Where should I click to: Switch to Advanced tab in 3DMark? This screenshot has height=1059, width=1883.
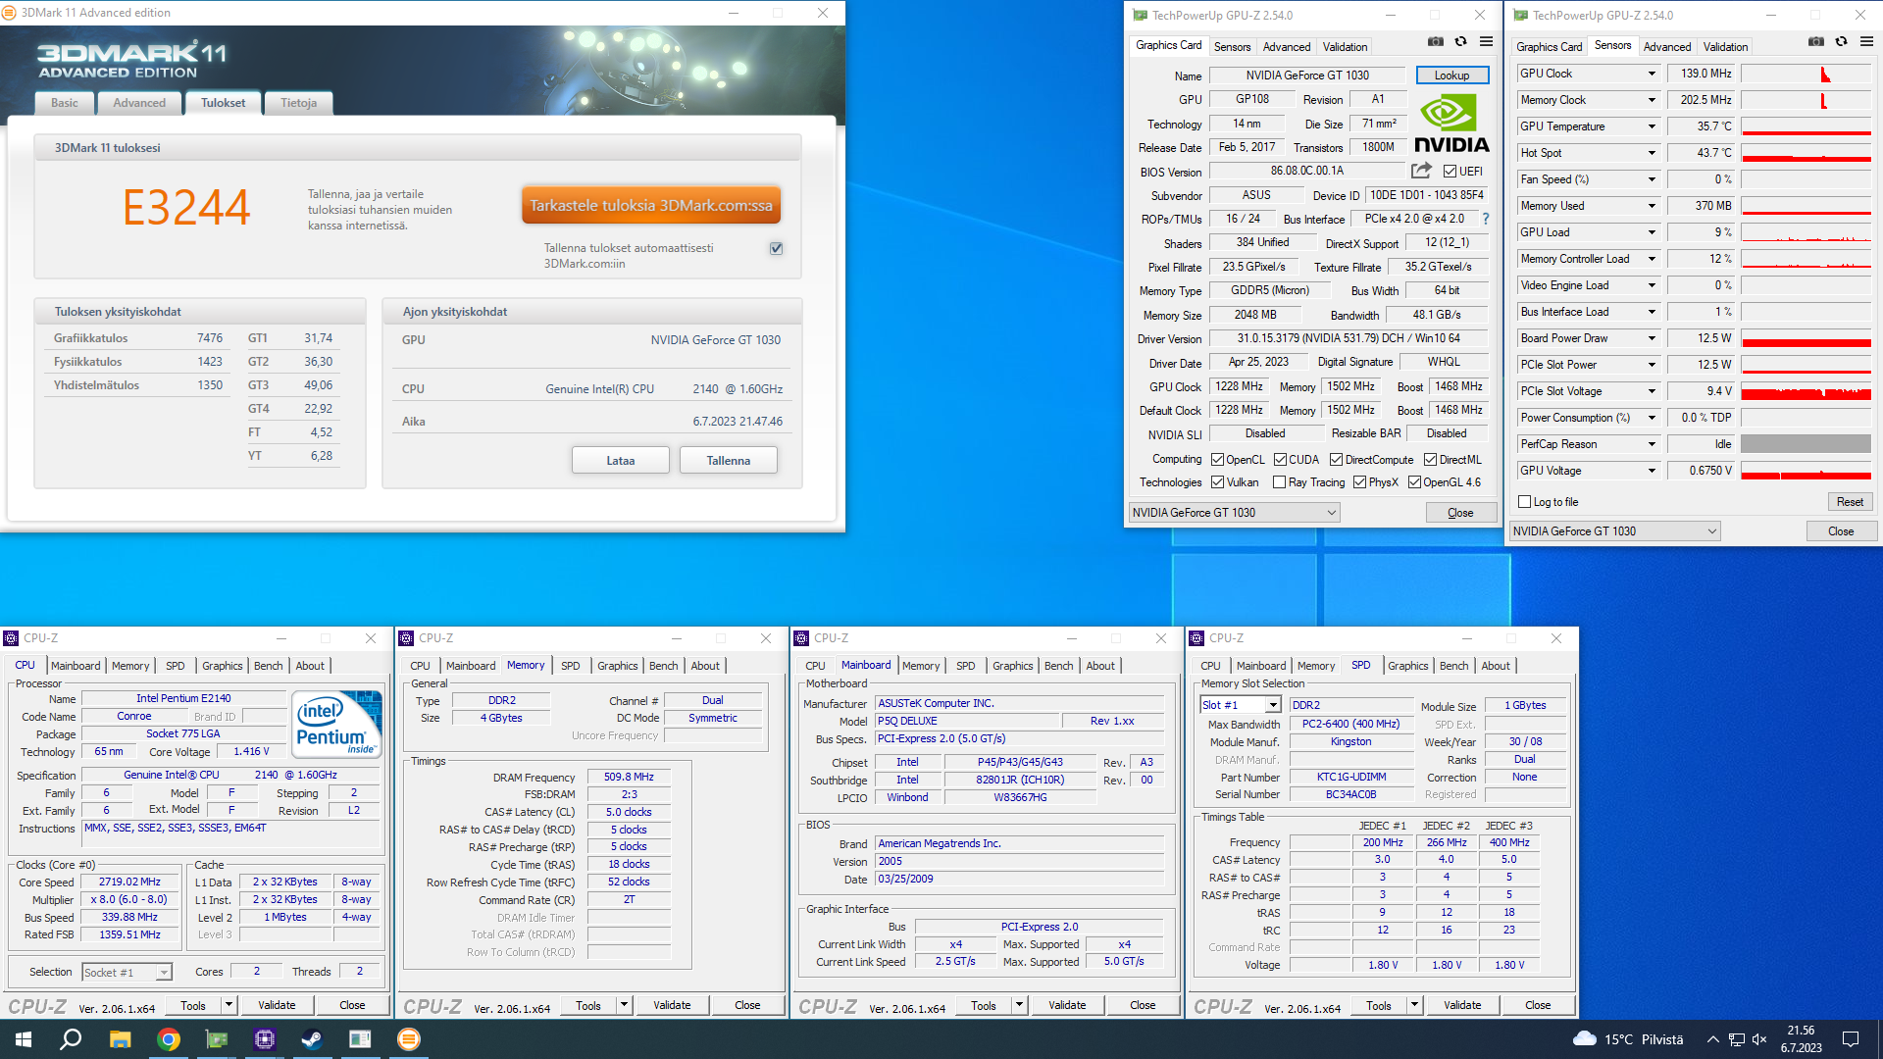139,103
